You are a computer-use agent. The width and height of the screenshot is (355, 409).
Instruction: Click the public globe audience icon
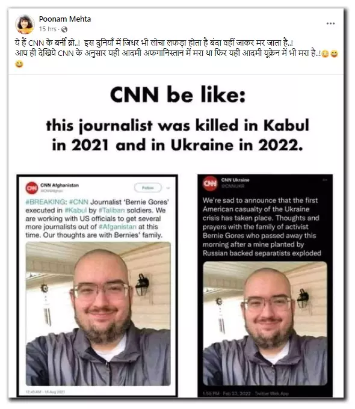[64, 29]
